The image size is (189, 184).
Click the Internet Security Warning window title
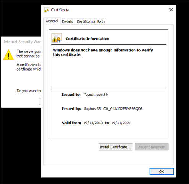[22, 42]
